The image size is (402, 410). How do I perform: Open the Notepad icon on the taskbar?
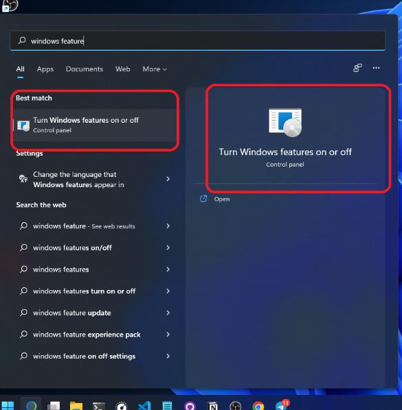click(167, 406)
